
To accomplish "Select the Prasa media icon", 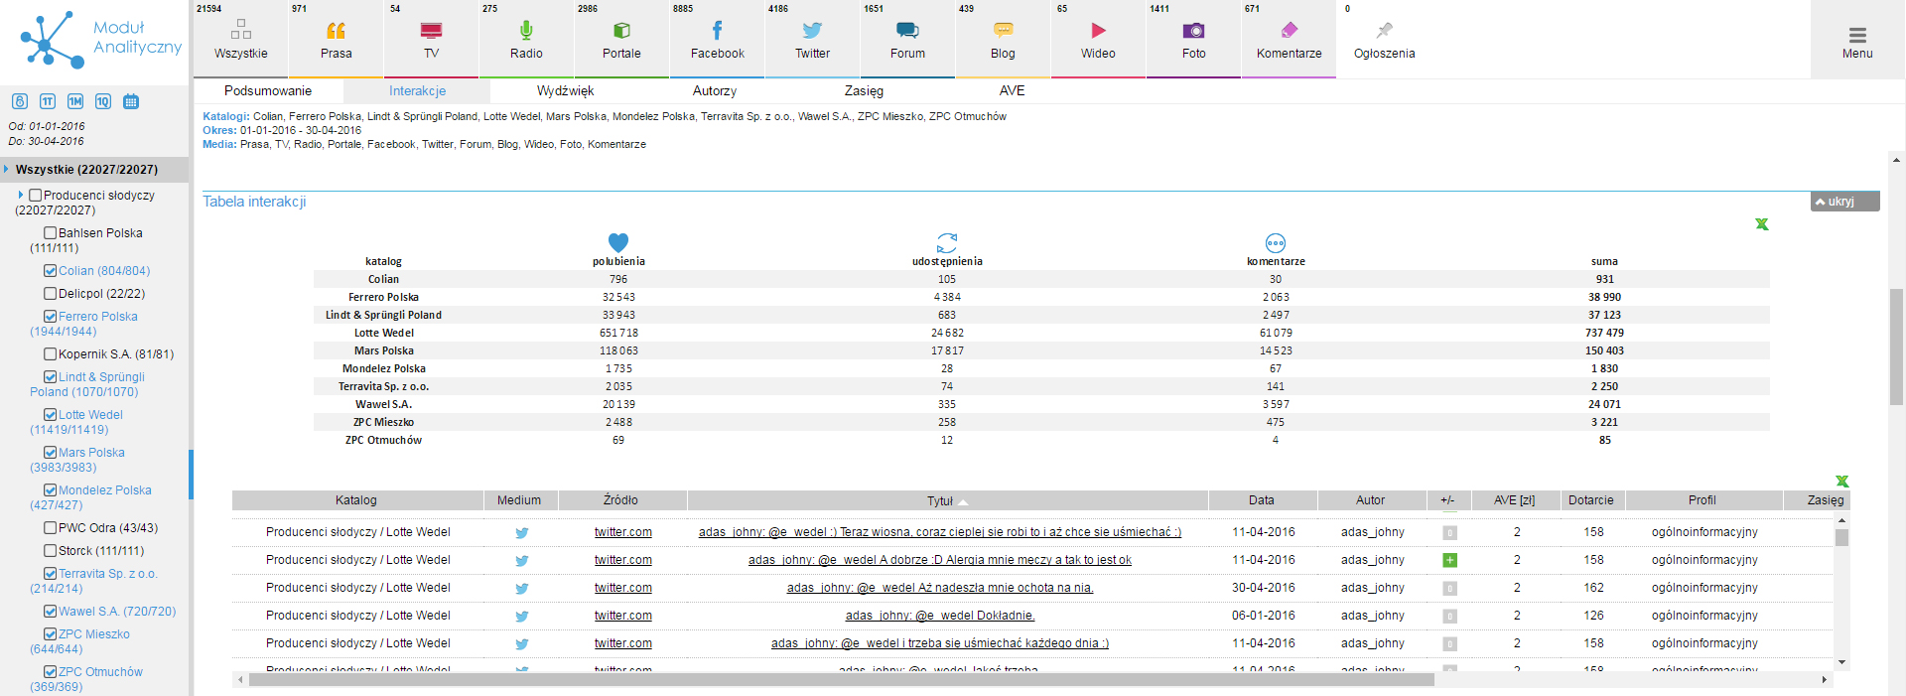I will coord(336,31).
